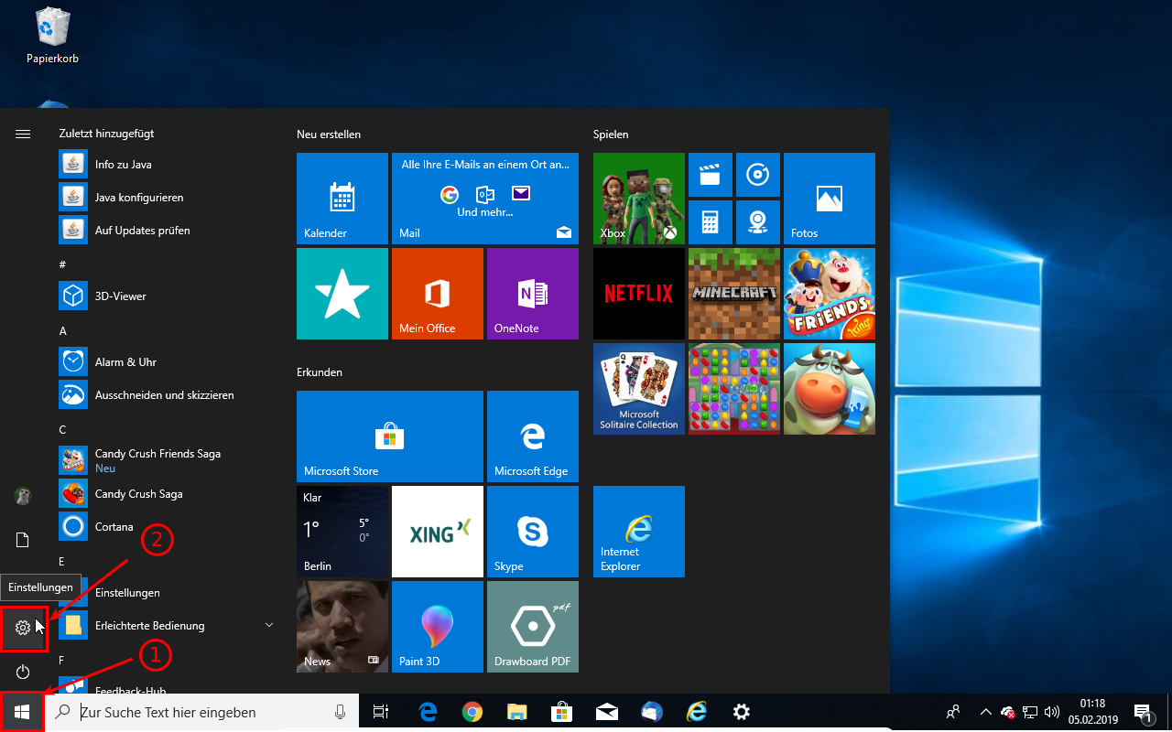Open Paint 3D tile
This screenshot has height=732, width=1172.
click(x=437, y=627)
